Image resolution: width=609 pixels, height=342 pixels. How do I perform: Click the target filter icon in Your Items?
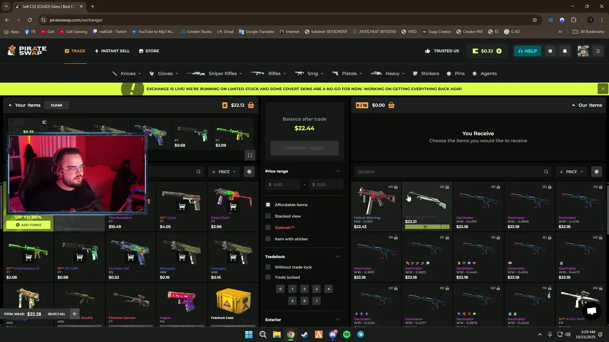[249, 171]
